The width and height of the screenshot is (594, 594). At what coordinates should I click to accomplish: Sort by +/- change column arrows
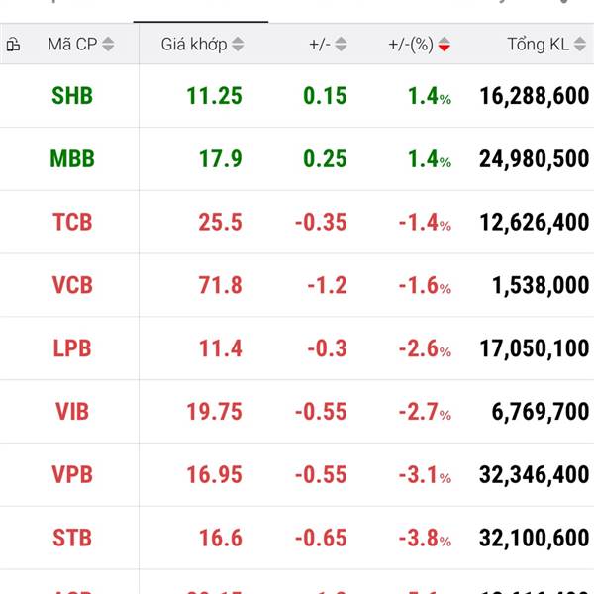(x=341, y=45)
